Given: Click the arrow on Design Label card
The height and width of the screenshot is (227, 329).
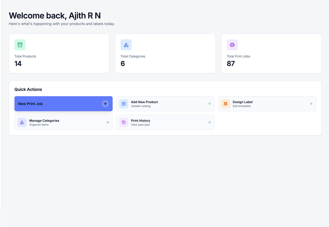Looking at the screenshot, I should [311, 103].
